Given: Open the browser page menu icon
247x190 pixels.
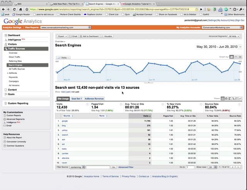Looking at the screenshot, I should [235, 9].
